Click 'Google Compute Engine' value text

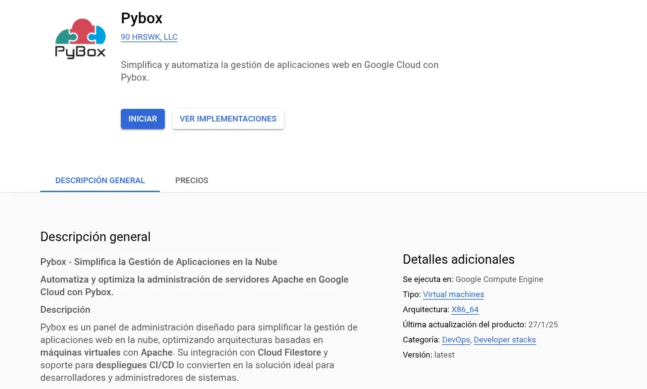(x=499, y=279)
